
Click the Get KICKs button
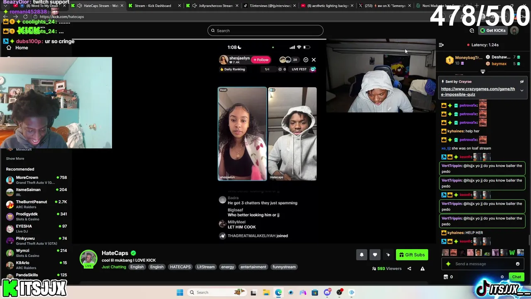click(x=493, y=31)
